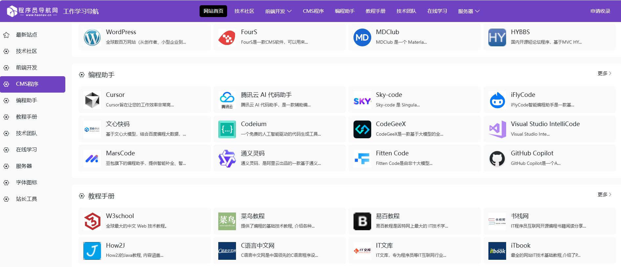
Task: Open 技术团队 in the top navigation
Action: click(x=406, y=11)
